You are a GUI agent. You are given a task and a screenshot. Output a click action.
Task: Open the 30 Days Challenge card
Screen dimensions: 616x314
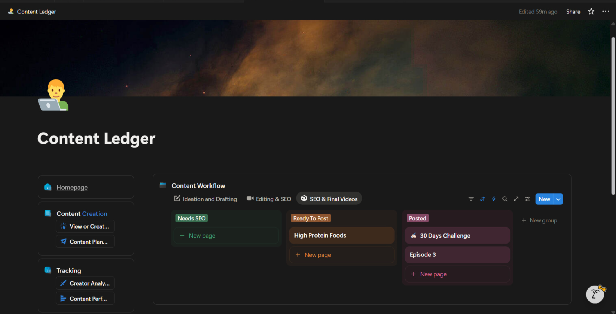click(x=457, y=235)
